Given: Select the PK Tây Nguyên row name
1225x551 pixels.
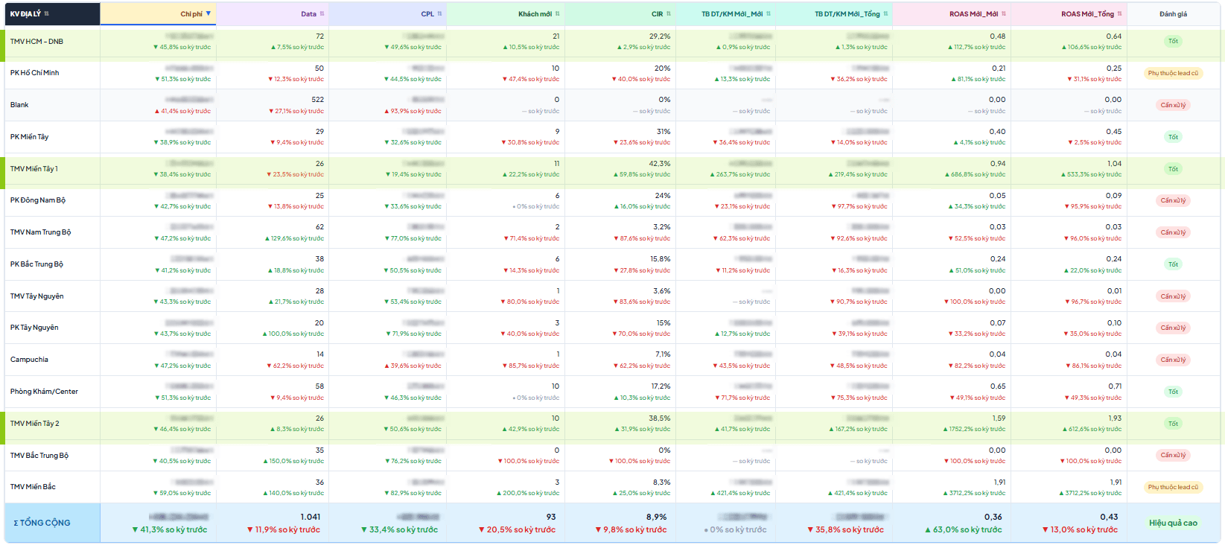Looking at the screenshot, I should pos(34,328).
